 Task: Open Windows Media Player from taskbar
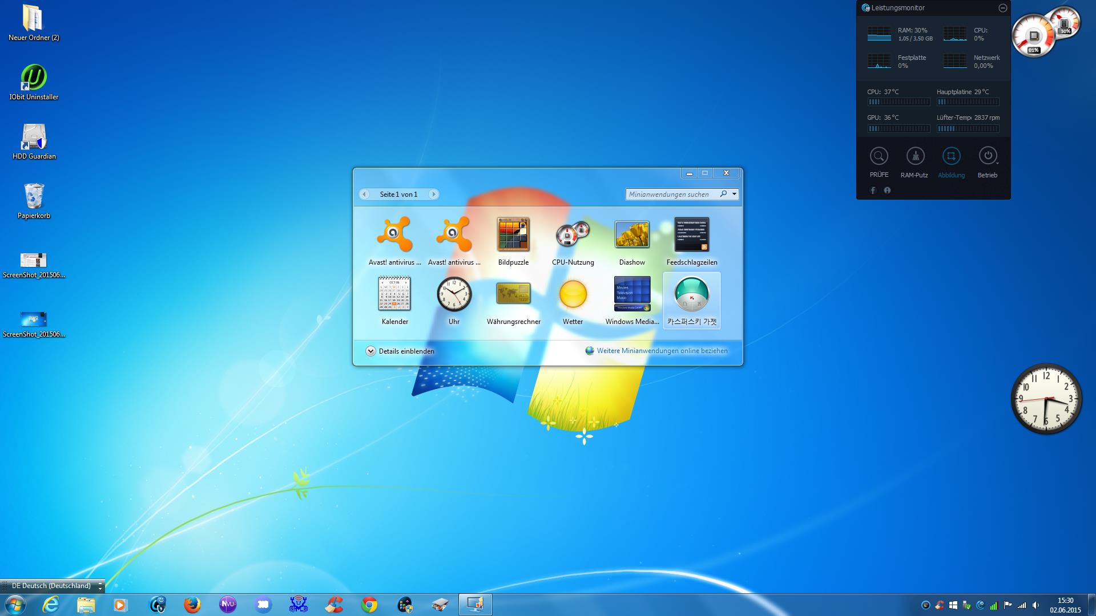point(121,605)
